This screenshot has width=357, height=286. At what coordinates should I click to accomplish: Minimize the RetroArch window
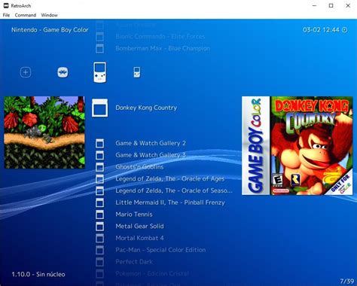pyautogui.click(x=314, y=5)
